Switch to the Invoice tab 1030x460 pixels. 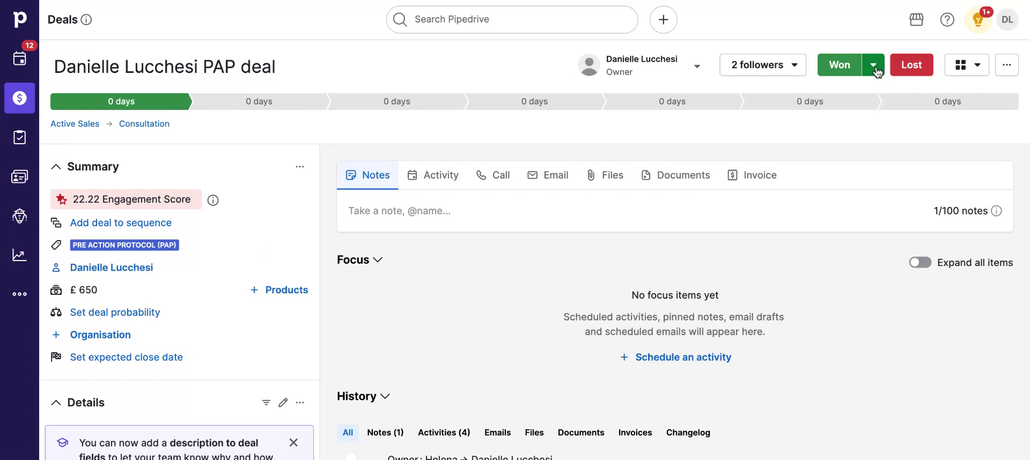[x=752, y=175]
